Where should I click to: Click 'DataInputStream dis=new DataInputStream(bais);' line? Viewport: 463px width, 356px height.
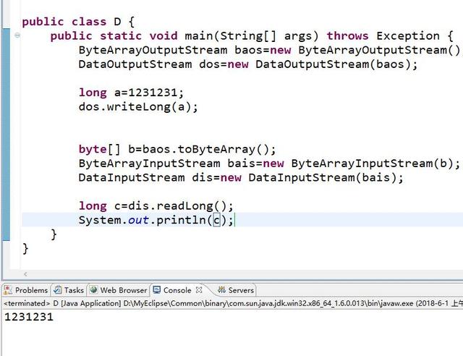coord(241,177)
